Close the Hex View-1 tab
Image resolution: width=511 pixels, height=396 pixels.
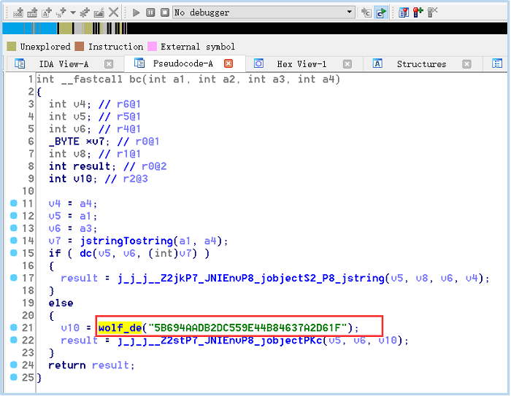click(347, 64)
